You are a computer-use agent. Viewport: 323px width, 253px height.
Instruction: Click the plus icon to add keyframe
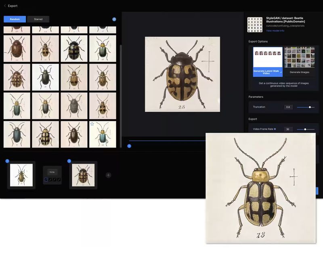tap(108, 175)
